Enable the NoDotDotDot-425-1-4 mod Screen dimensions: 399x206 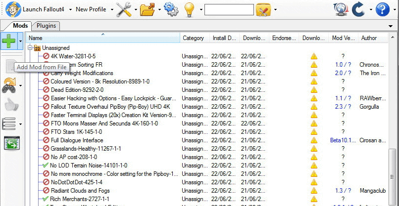46,182
